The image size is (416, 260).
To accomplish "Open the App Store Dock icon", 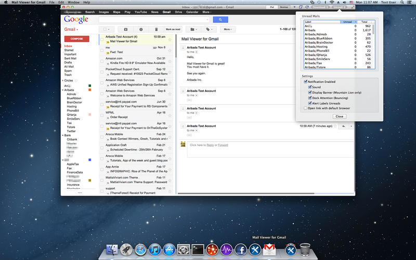I will [170, 250].
